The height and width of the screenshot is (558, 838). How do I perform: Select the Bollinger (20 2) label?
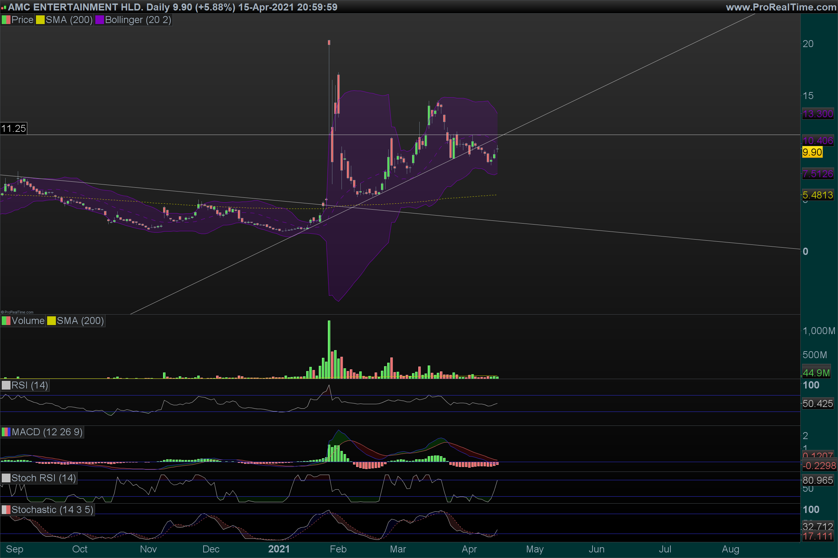click(x=138, y=20)
